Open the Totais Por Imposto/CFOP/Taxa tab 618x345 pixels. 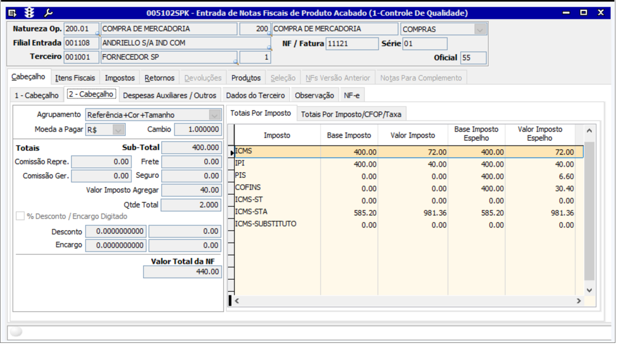[351, 114]
